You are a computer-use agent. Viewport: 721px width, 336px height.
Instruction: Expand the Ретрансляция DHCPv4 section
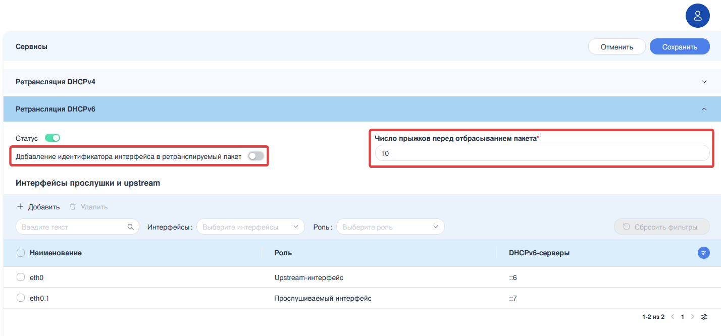pyautogui.click(x=704, y=82)
